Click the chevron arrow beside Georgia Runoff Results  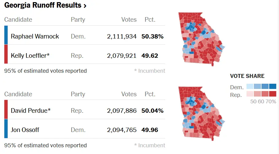[85, 6]
